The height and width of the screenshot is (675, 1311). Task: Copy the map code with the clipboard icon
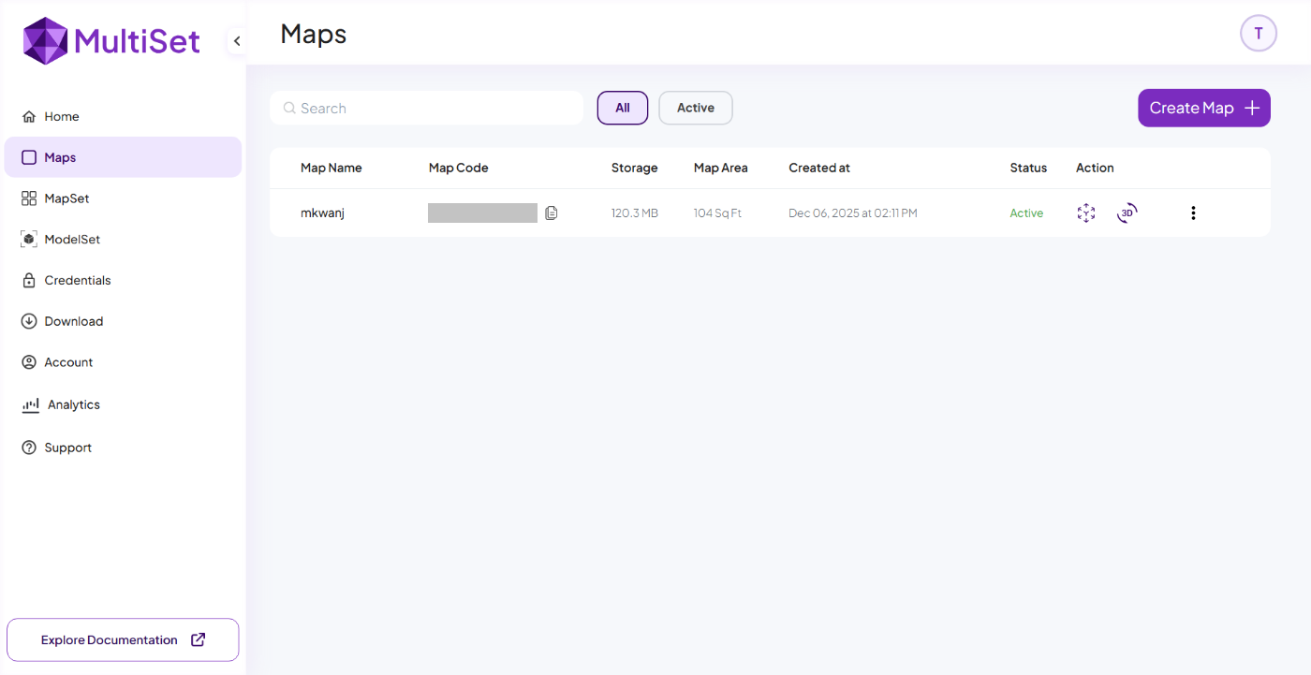click(x=552, y=213)
